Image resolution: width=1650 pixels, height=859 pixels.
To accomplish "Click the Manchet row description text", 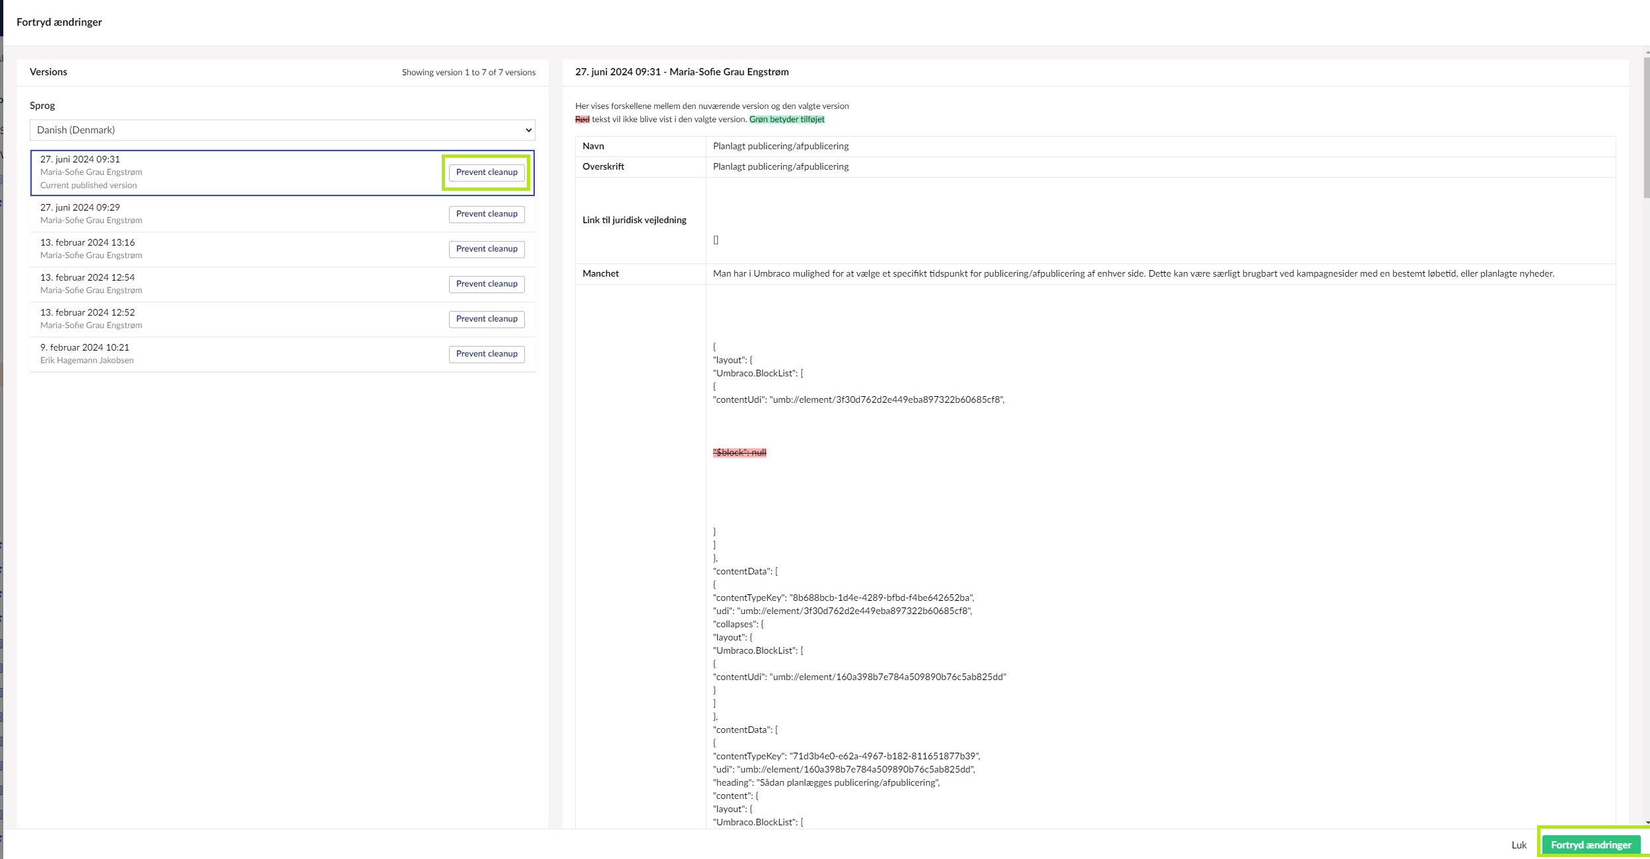I will [x=1133, y=273].
